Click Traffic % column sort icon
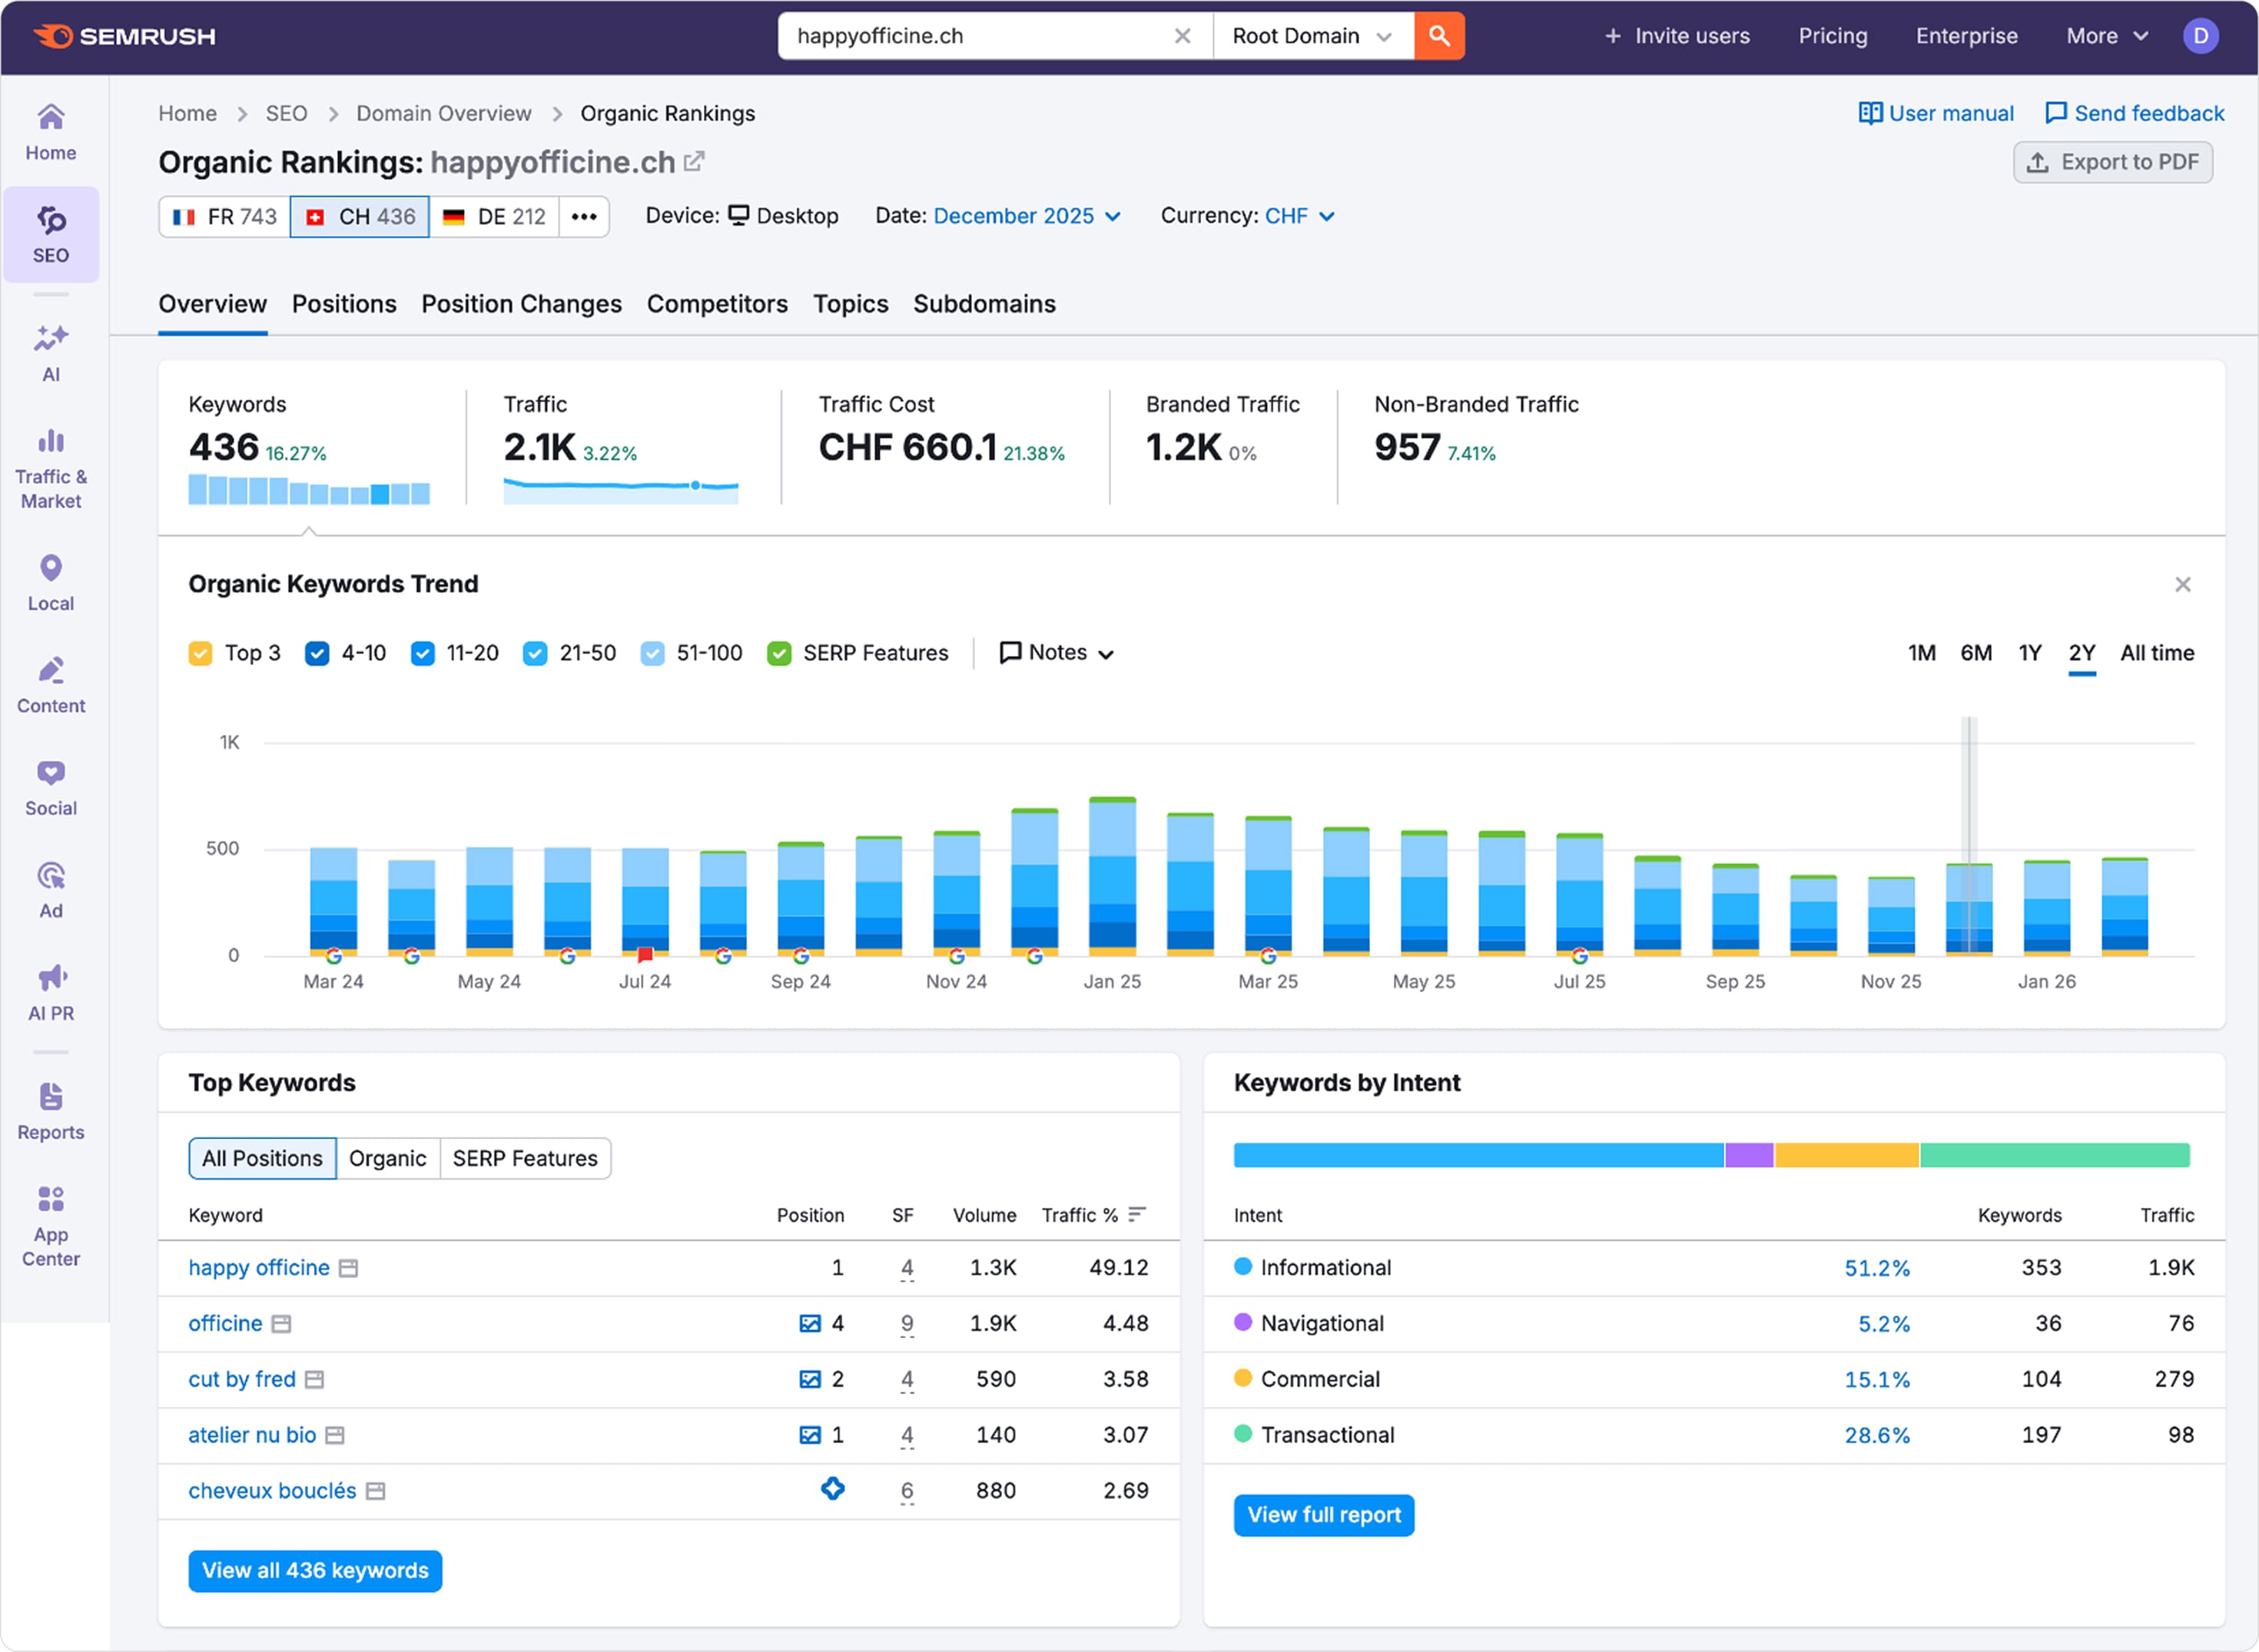Viewport: 2259px width, 1652px height. tap(1136, 1214)
